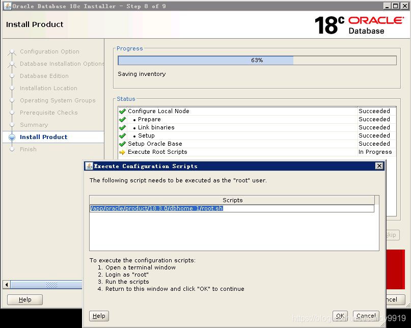Click the Configure Local Node status row

coord(257,111)
